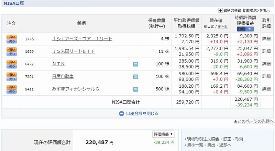Click the 保有数量 column header

click(157, 21)
